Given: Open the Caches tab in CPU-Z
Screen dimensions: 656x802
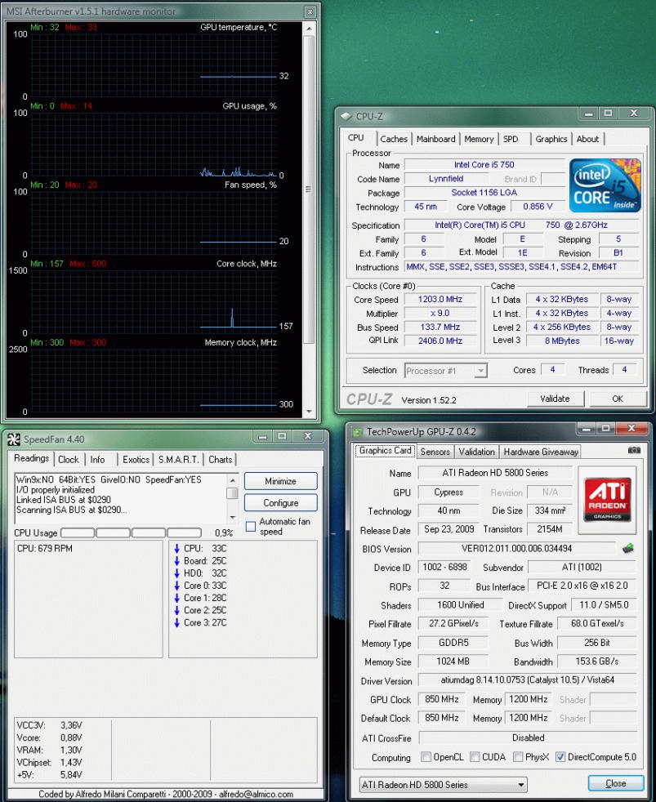Looking at the screenshot, I should [x=394, y=139].
